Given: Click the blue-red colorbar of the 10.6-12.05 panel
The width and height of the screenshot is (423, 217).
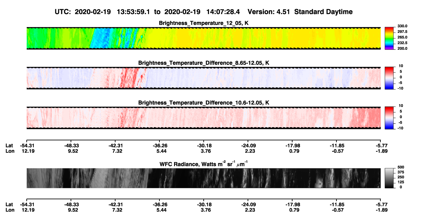Looking at the screenshot, I should click(389, 117).
